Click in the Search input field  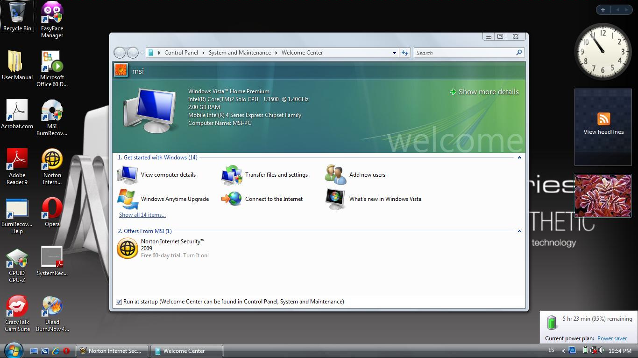click(465, 53)
